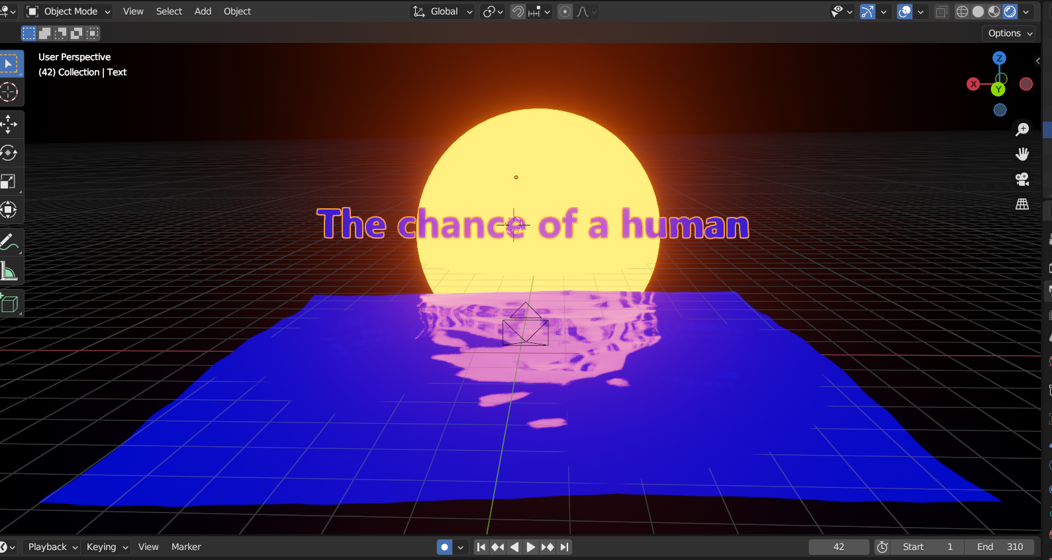This screenshot has height=560, width=1052.
Task: Toggle auto keying record button
Action: coord(445,547)
